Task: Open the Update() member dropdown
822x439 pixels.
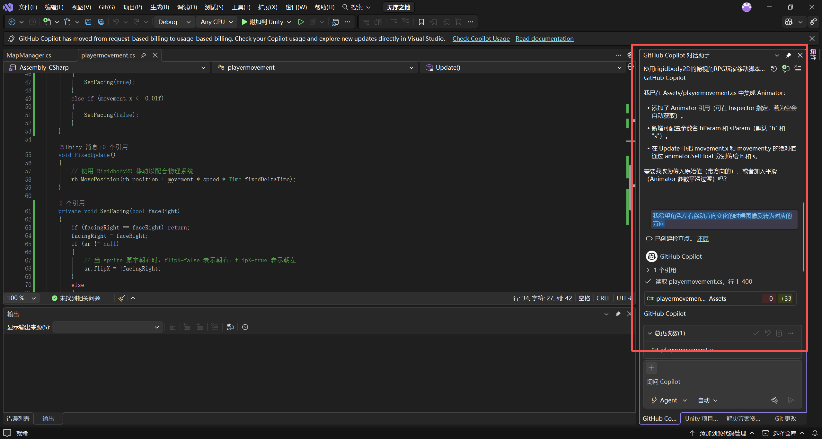Action: (523, 67)
